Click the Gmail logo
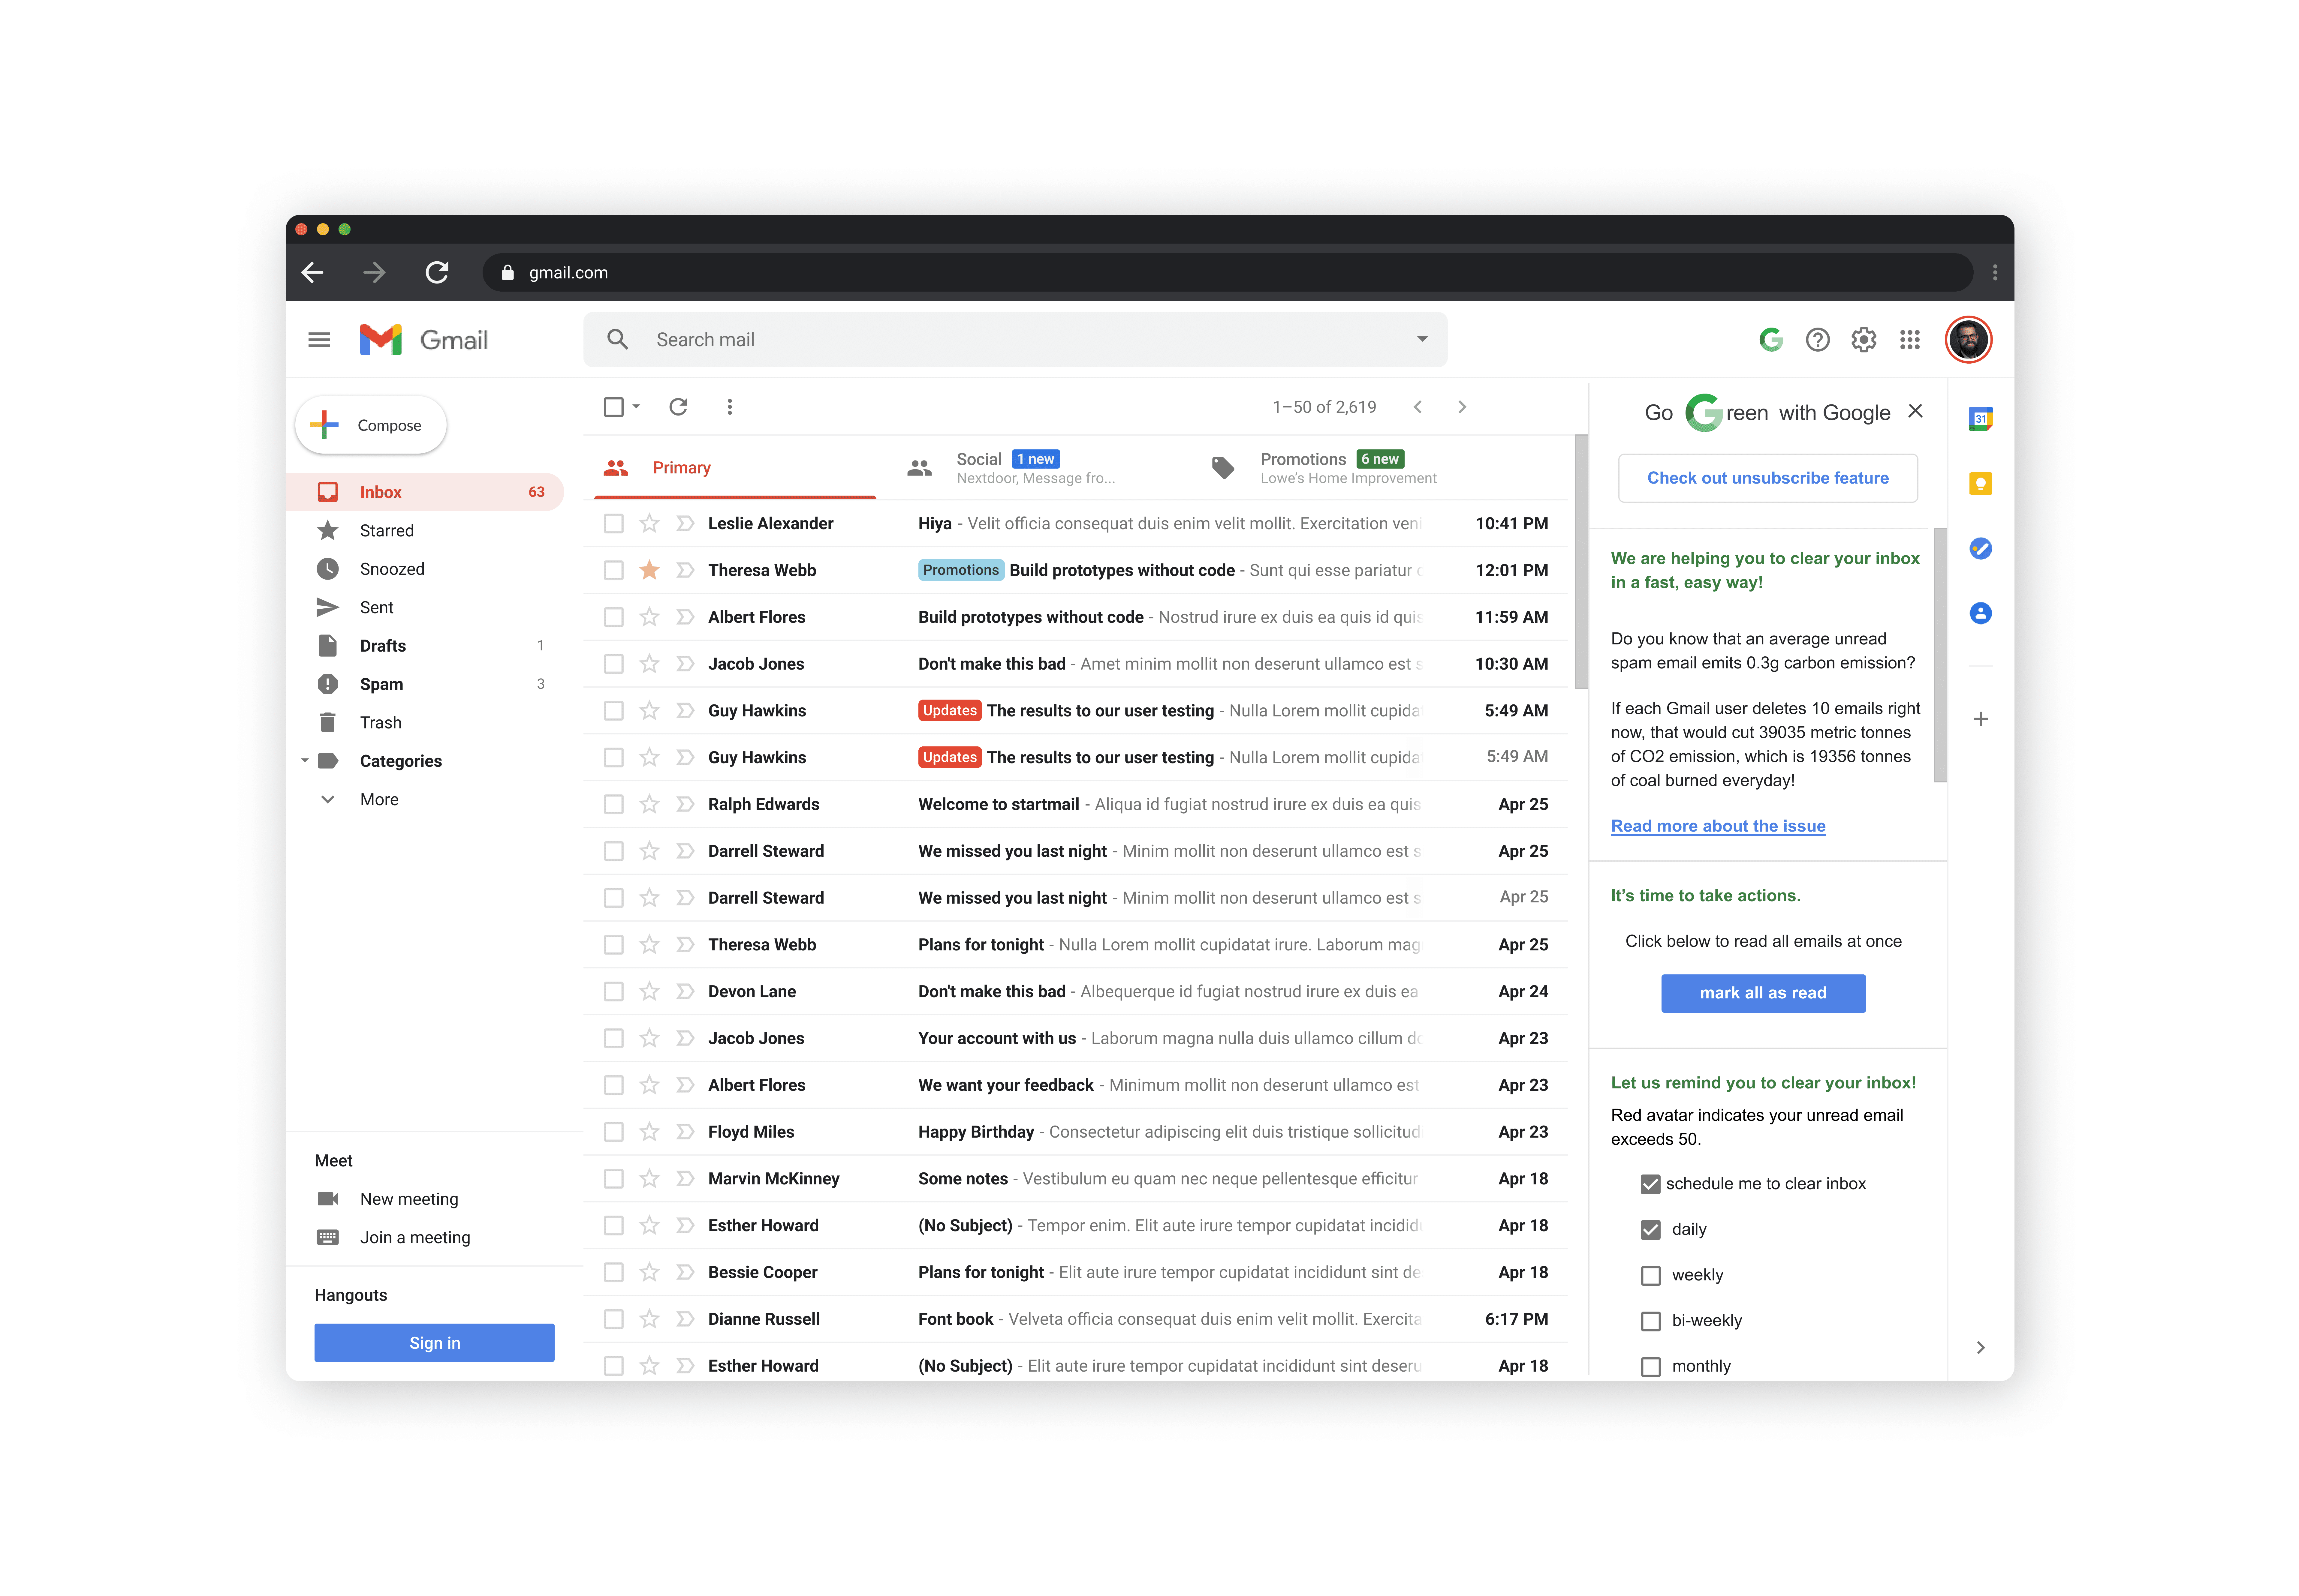 click(423, 340)
